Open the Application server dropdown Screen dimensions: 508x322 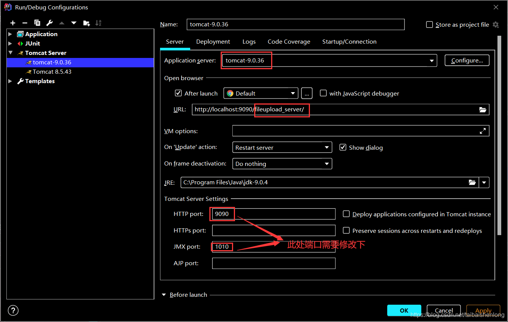point(431,61)
